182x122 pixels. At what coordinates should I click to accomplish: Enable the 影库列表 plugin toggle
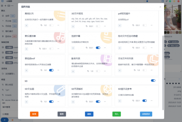tap(98, 71)
